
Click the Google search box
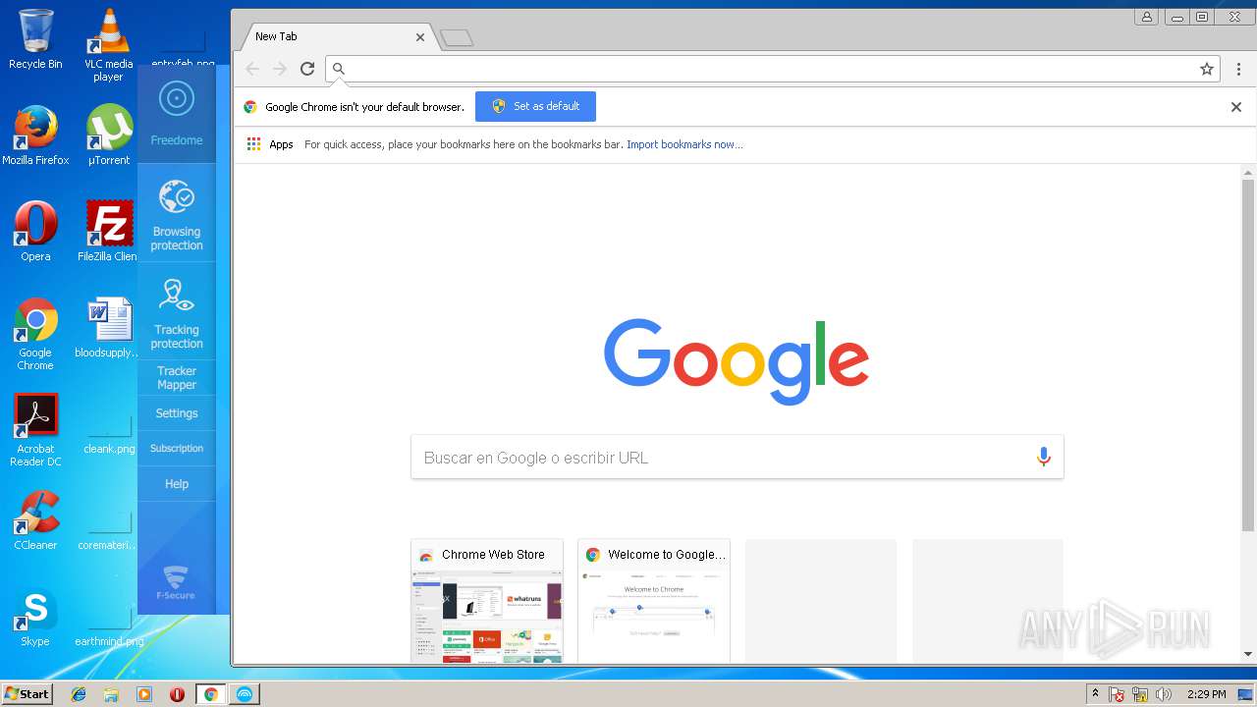[737, 458]
